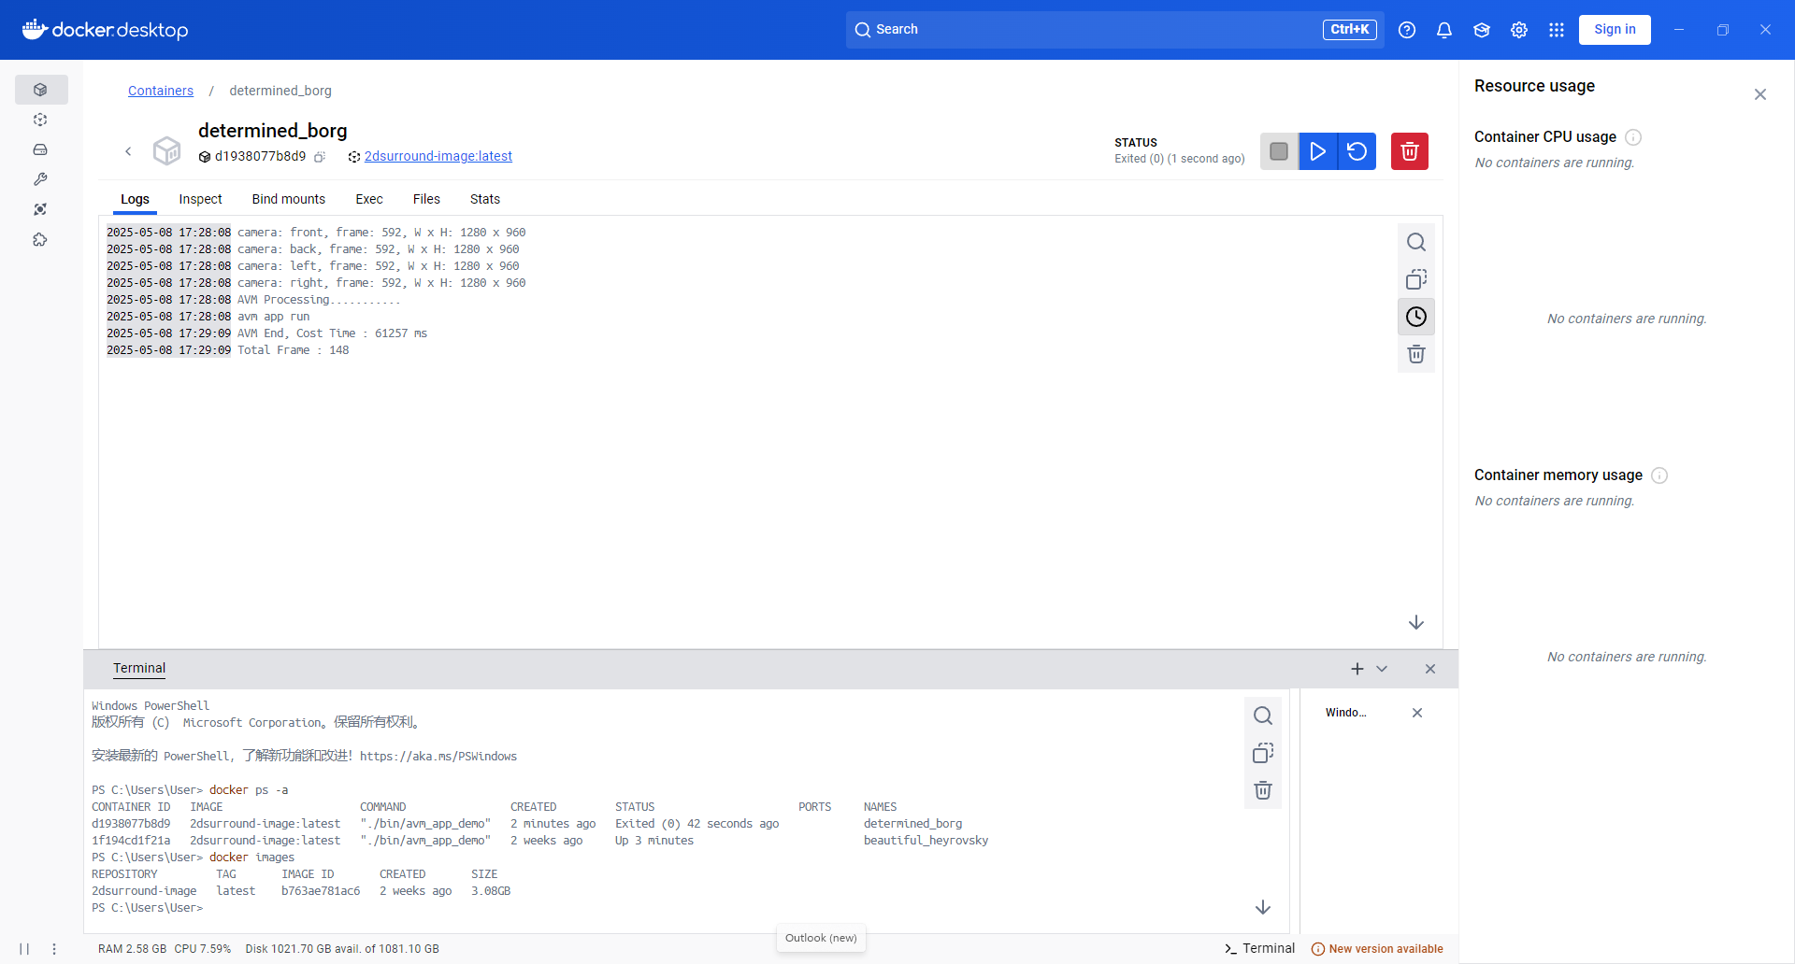Restart the determined_borg container
This screenshot has height=964, width=1795.
click(1357, 150)
